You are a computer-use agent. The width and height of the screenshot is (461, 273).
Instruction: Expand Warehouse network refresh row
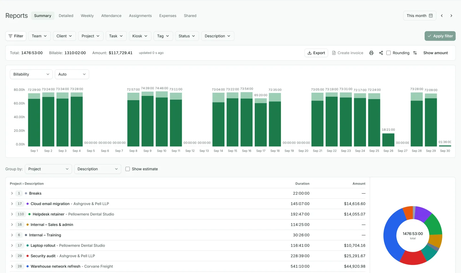click(12, 266)
